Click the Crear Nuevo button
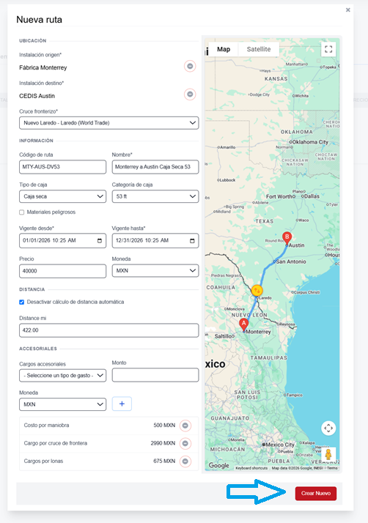368x523 pixels. pos(316,493)
